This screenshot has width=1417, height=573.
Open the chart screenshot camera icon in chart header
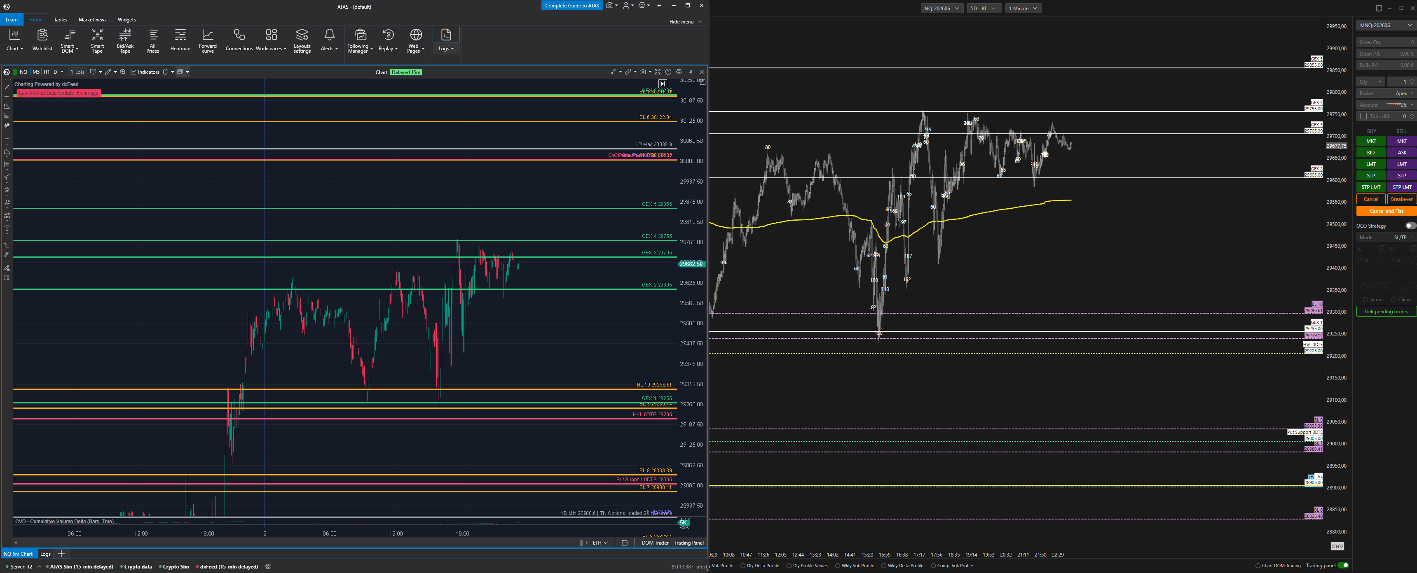642,72
